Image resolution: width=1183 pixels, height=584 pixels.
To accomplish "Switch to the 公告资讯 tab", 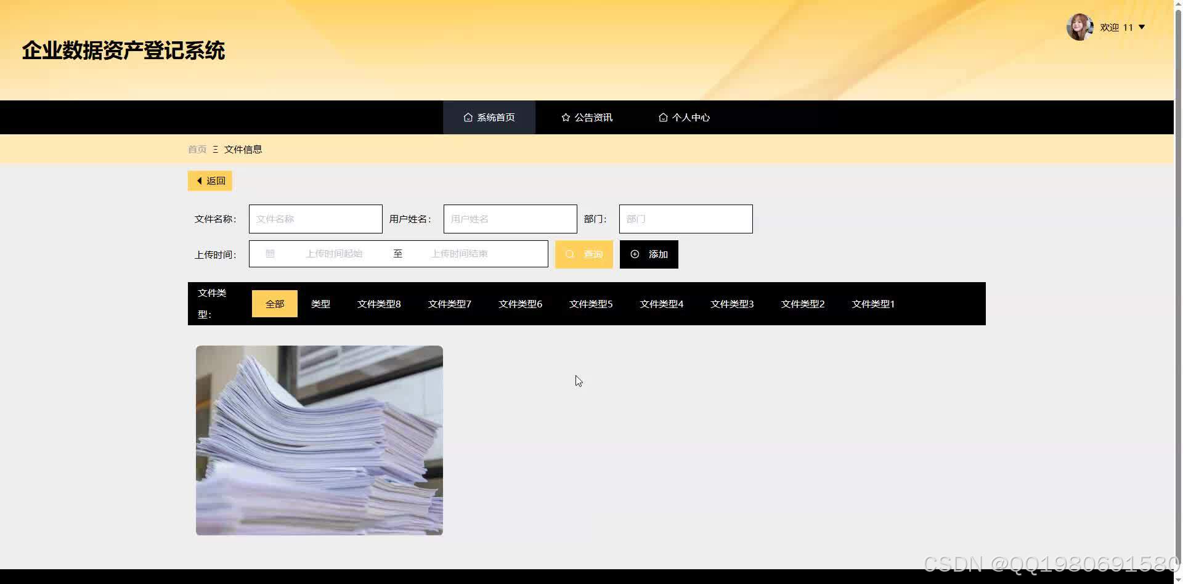I will 593,117.
